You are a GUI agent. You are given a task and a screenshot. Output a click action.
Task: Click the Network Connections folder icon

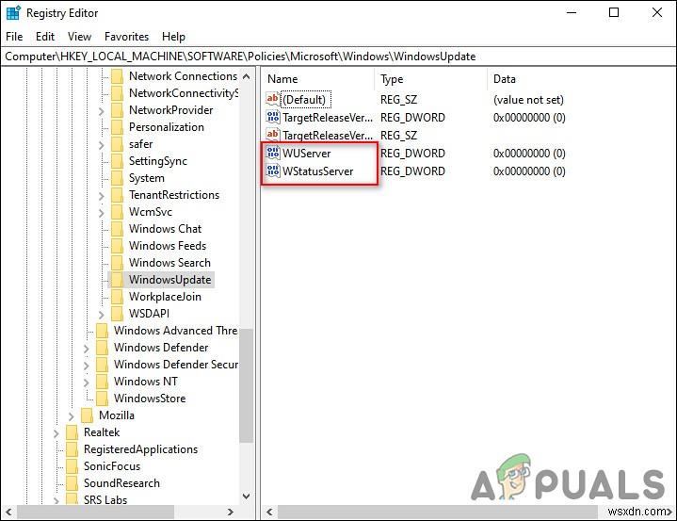tap(117, 76)
